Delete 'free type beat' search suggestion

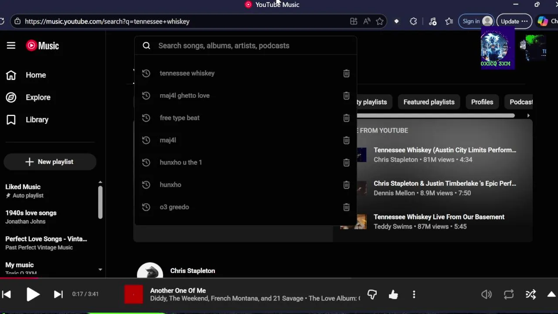346,118
